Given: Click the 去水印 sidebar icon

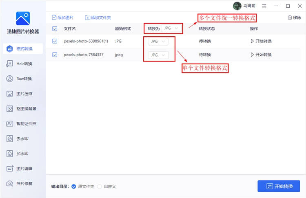Looking at the screenshot, I should click(9, 139).
